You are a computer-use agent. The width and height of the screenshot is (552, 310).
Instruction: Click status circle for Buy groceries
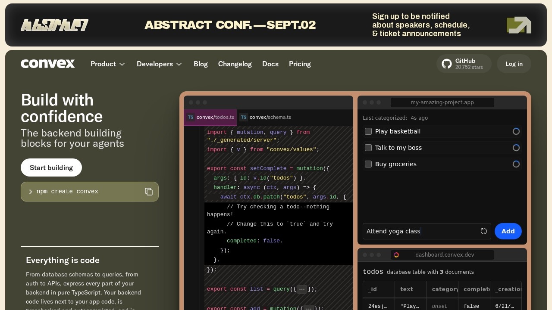pyautogui.click(x=516, y=164)
